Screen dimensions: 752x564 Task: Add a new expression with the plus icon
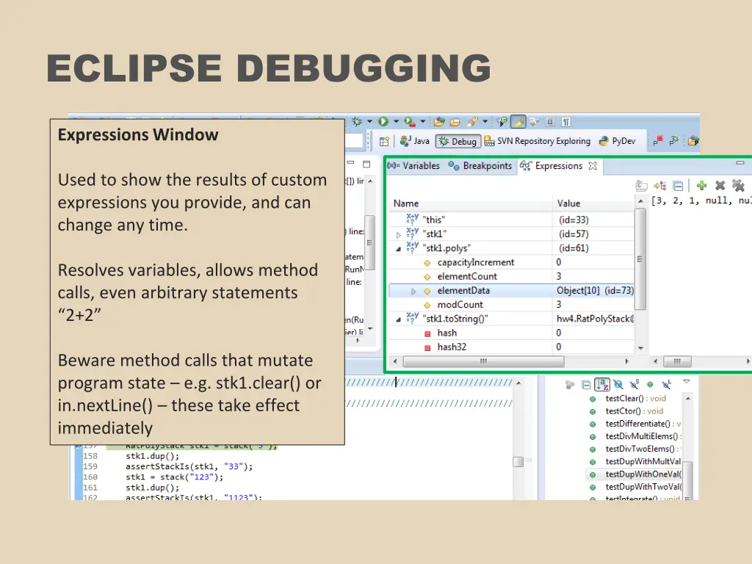click(x=701, y=186)
